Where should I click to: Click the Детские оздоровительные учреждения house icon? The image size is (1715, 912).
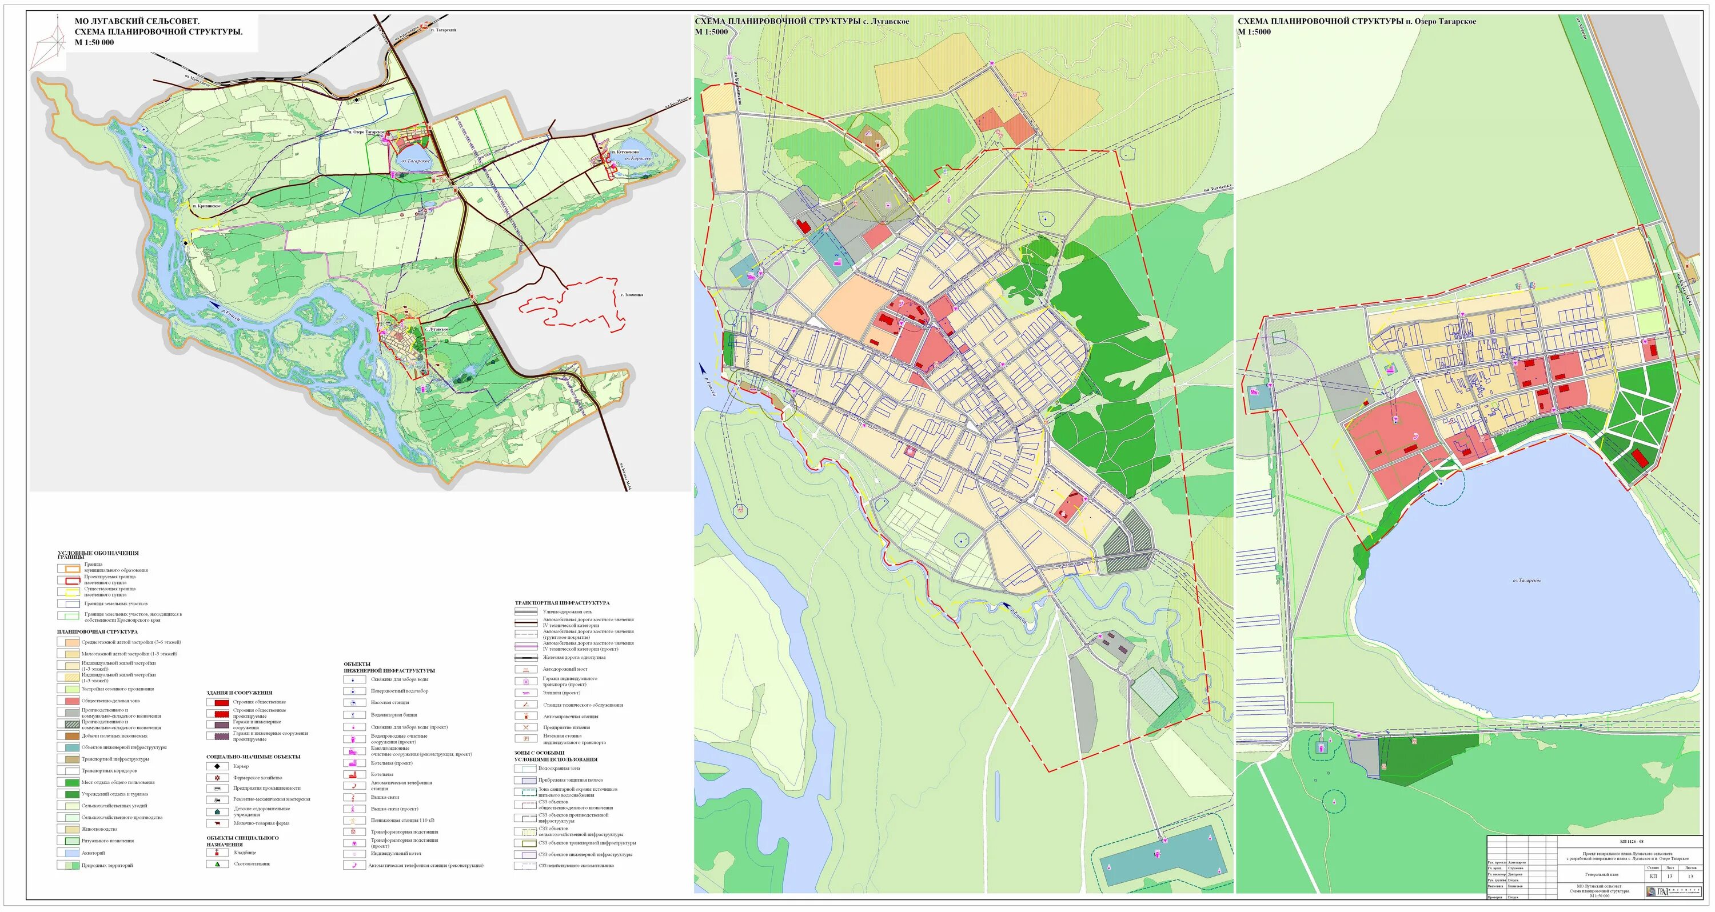(x=217, y=812)
